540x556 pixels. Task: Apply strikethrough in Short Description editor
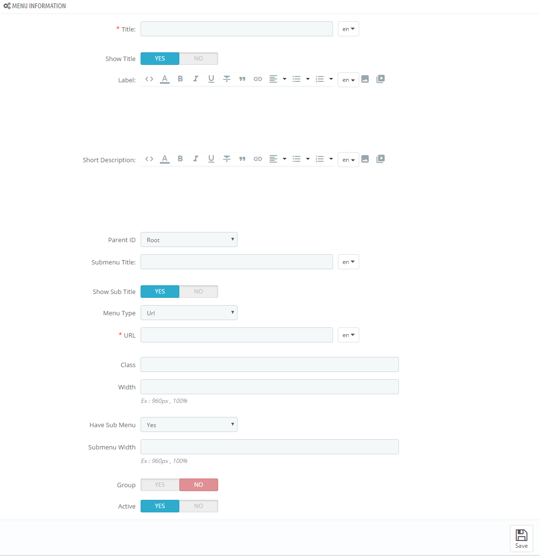[227, 159]
